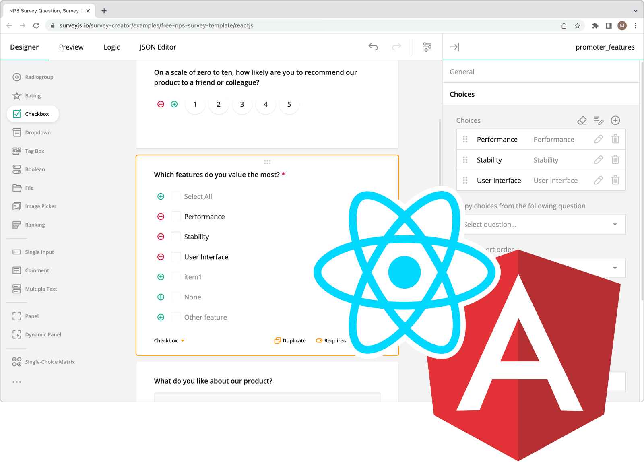This screenshot has width=644, height=462.
Task: Click the Duplicate button
Action: pyautogui.click(x=290, y=341)
